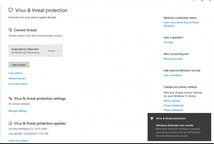The image size is (214, 144).
Task: Click the 'Have a question?' heading
Action: click(x=173, y=38)
